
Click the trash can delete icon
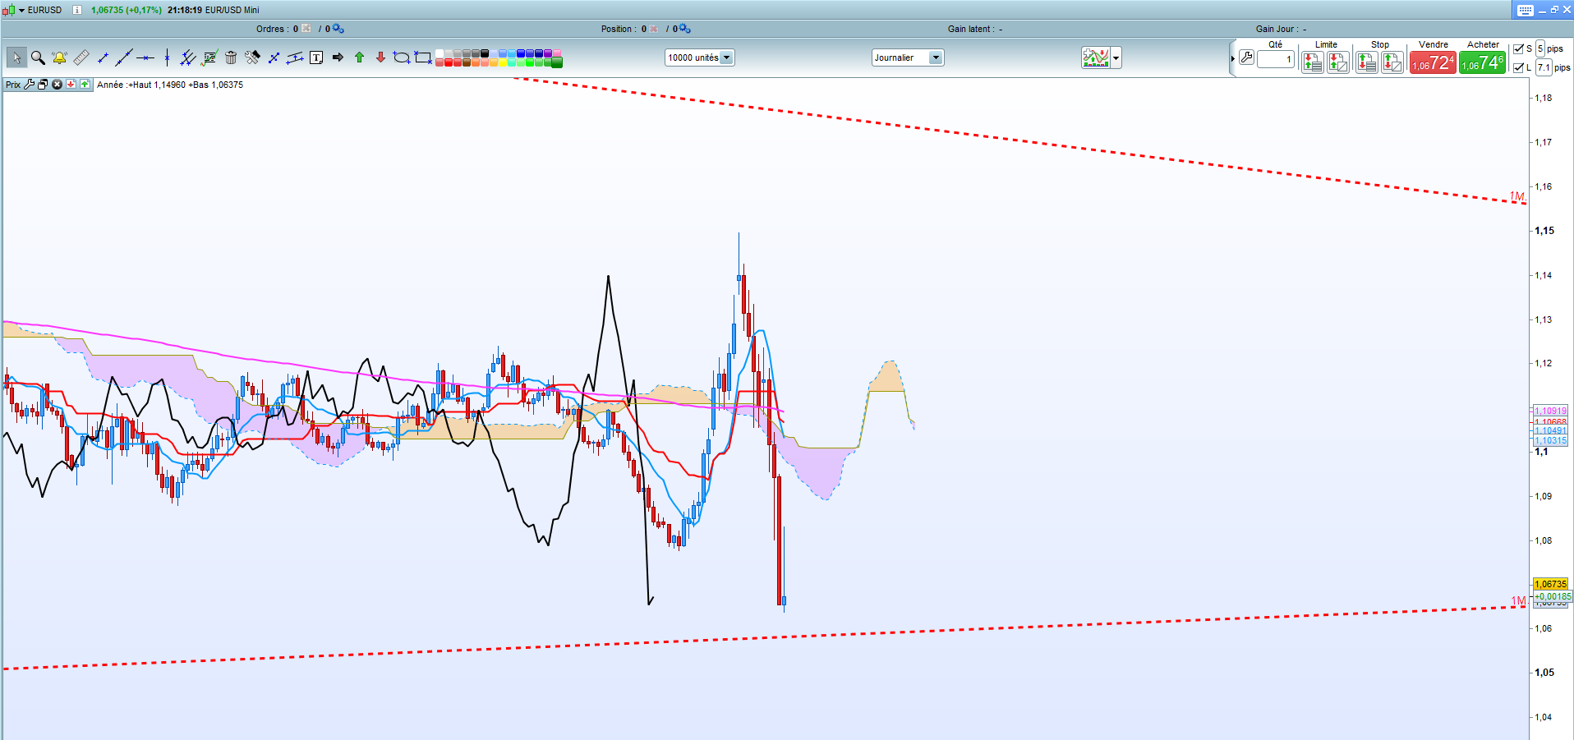(231, 57)
